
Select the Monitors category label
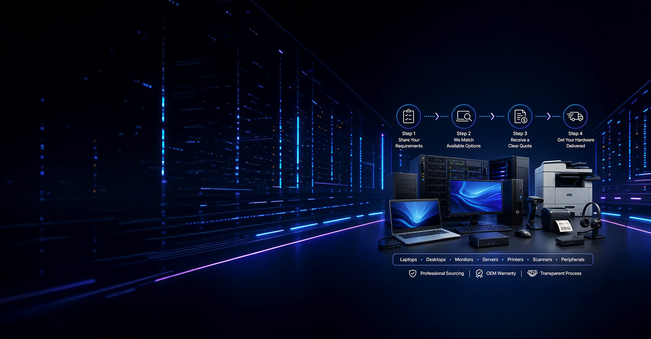pyautogui.click(x=464, y=259)
